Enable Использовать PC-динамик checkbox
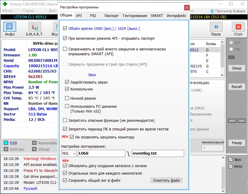This screenshot has width=248, height=194. point(67,106)
